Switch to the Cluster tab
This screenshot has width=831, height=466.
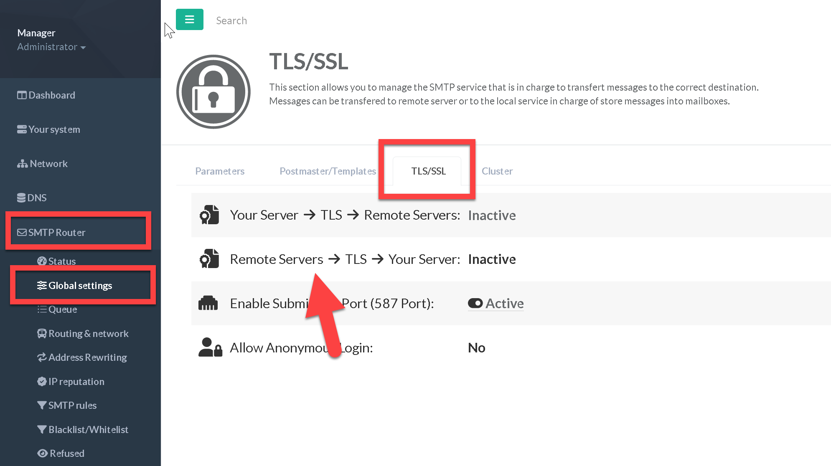(497, 171)
